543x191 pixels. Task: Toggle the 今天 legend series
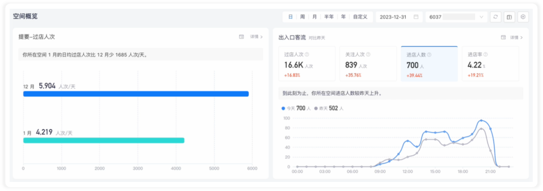coord(296,108)
